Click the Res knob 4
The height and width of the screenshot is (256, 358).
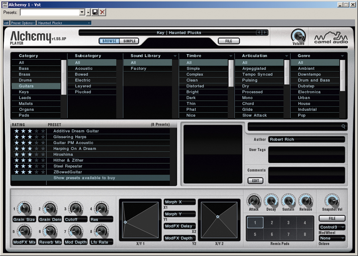(101, 208)
